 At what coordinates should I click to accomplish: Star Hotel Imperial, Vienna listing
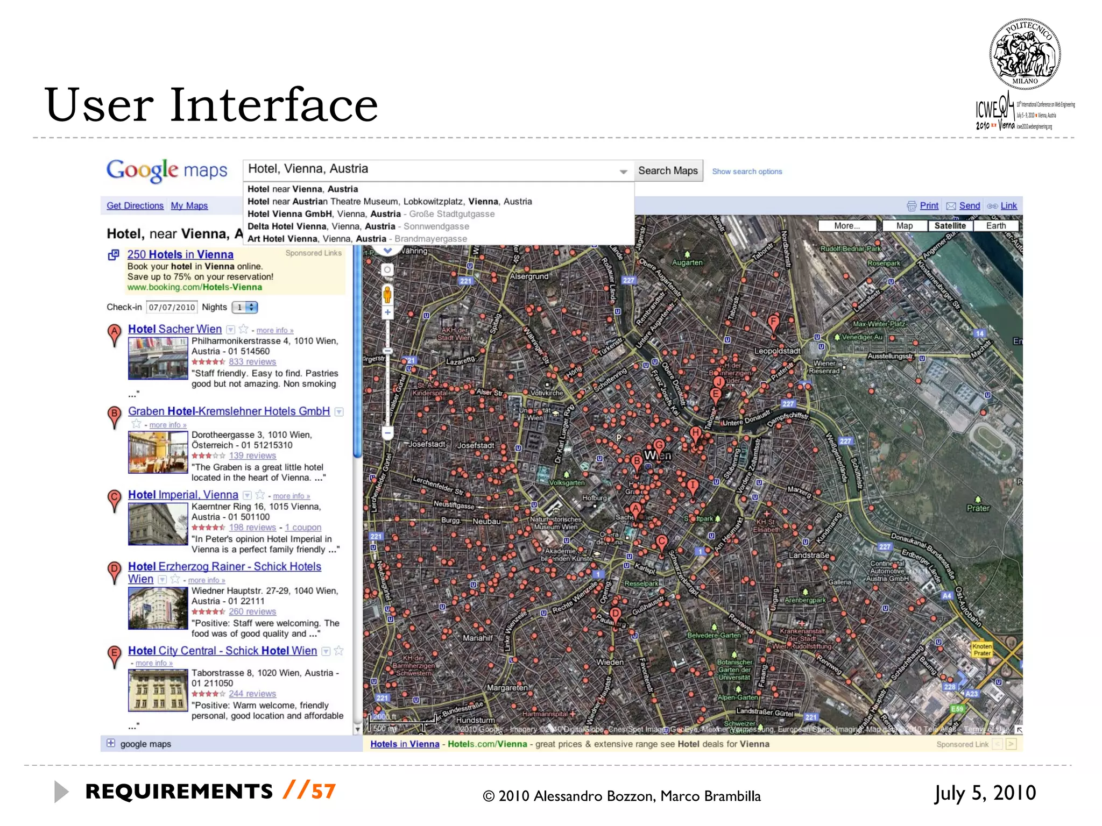tap(260, 495)
